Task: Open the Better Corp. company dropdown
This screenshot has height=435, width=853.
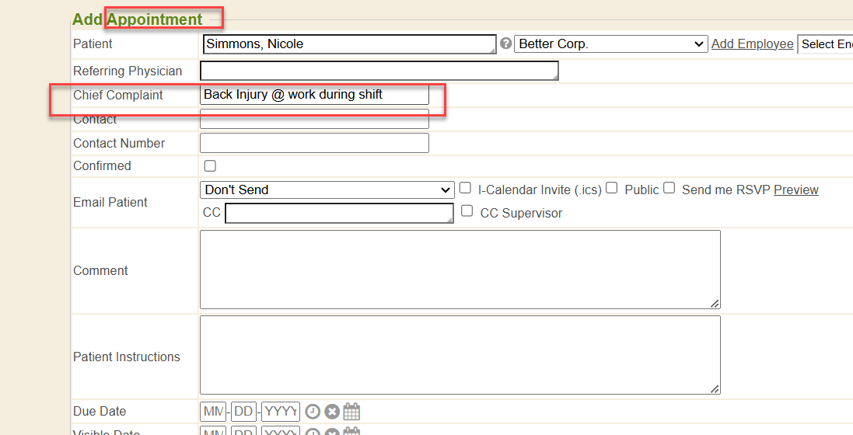Action: click(610, 44)
